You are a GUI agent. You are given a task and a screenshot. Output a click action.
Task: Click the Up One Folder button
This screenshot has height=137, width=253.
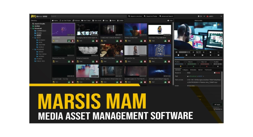[x=65, y=21]
